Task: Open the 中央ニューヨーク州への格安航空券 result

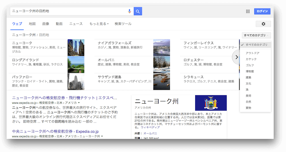Action: pyautogui.click(x=55, y=132)
